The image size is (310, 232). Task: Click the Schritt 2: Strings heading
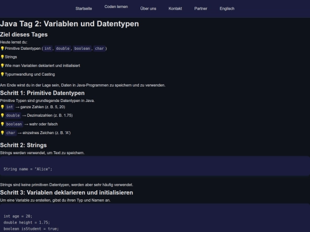(24, 145)
